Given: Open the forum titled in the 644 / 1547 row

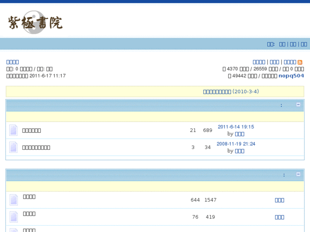Looking at the screenshot, I should click(x=29, y=197).
